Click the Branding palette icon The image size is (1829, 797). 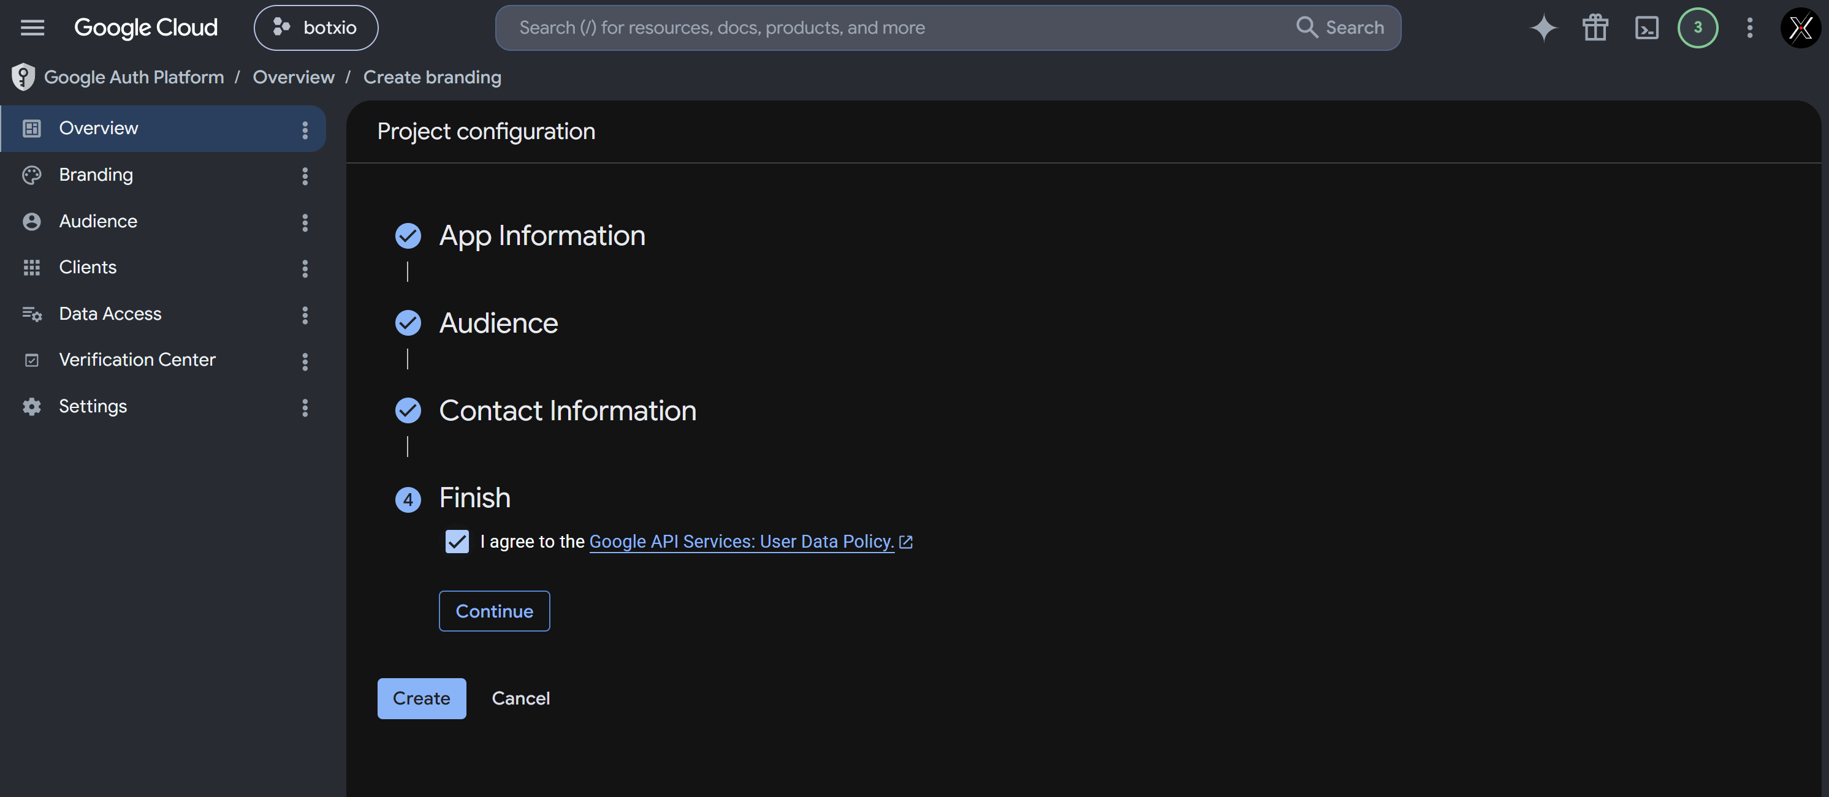pyautogui.click(x=31, y=175)
